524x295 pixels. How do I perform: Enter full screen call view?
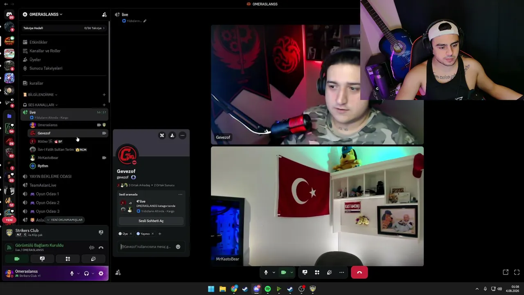pos(517,272)
